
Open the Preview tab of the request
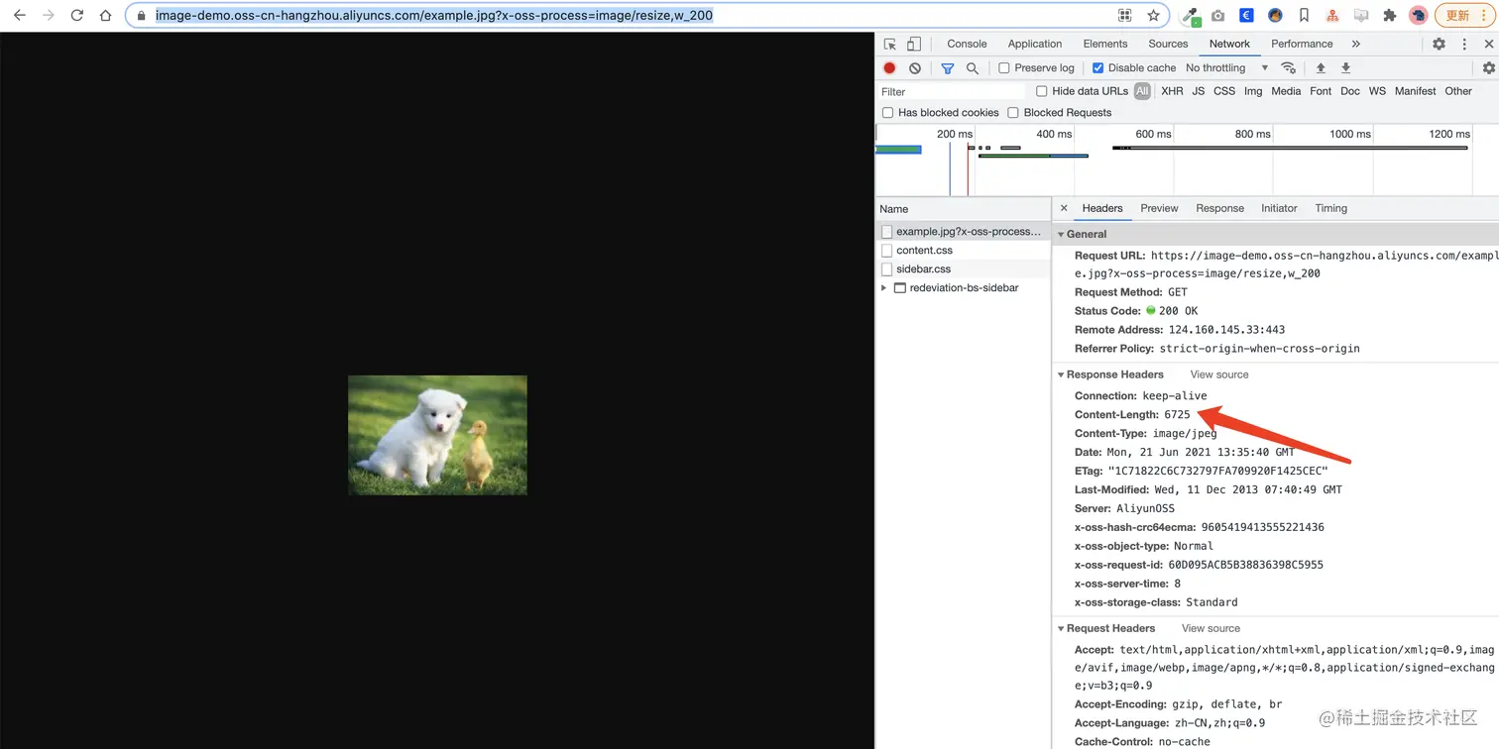[x=1159, y=208]
